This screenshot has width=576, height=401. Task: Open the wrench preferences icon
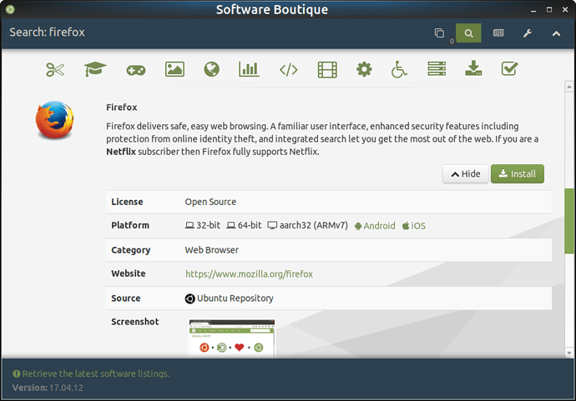tap(528, 33)
